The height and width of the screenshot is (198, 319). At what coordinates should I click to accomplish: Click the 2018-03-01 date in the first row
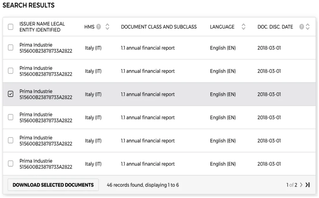click(x=269, y=48)
